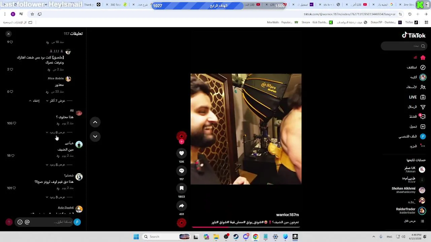Reply to Ali's هذا محتوى comment
The width and height of the screenshot is (431, 242).
(58, 123)
